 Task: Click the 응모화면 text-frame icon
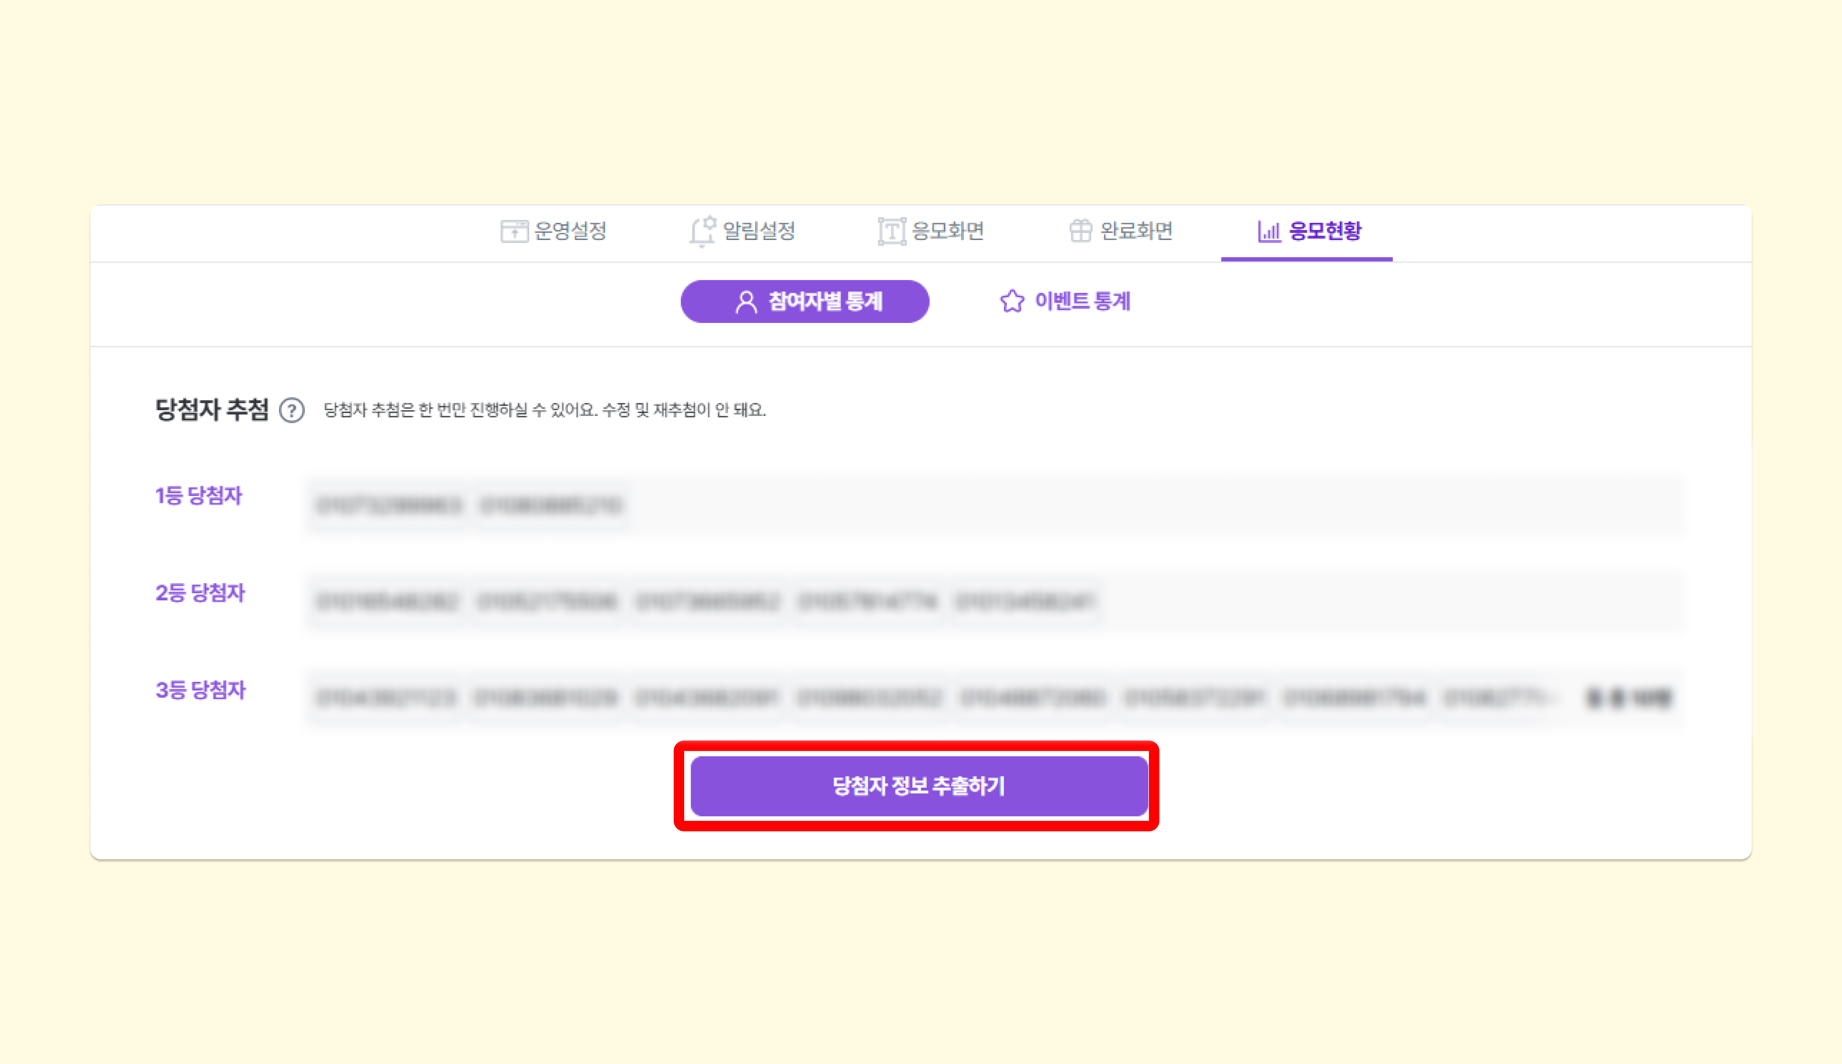tap(891, 231)
